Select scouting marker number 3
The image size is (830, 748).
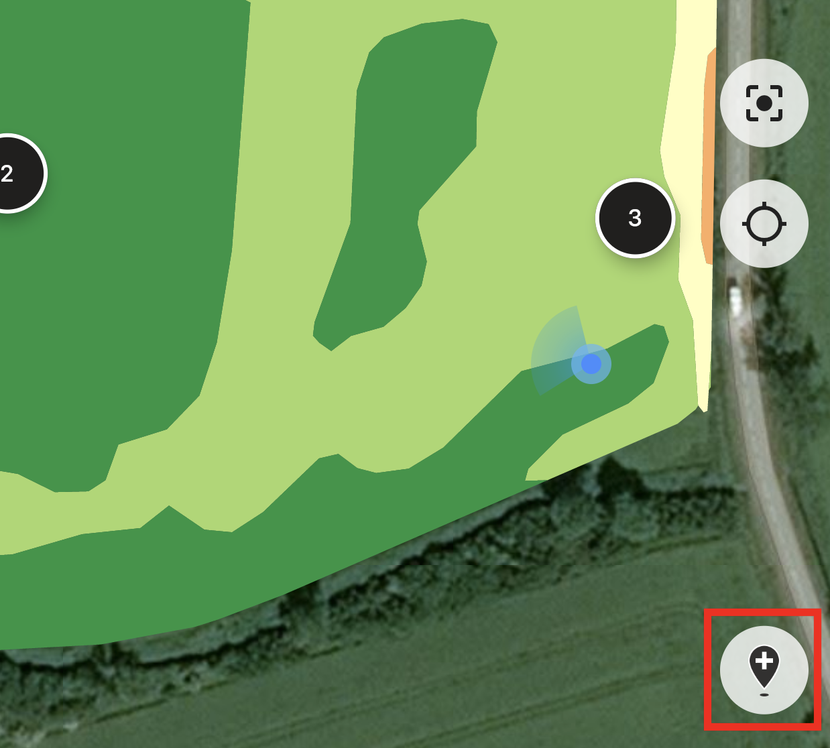635,218
